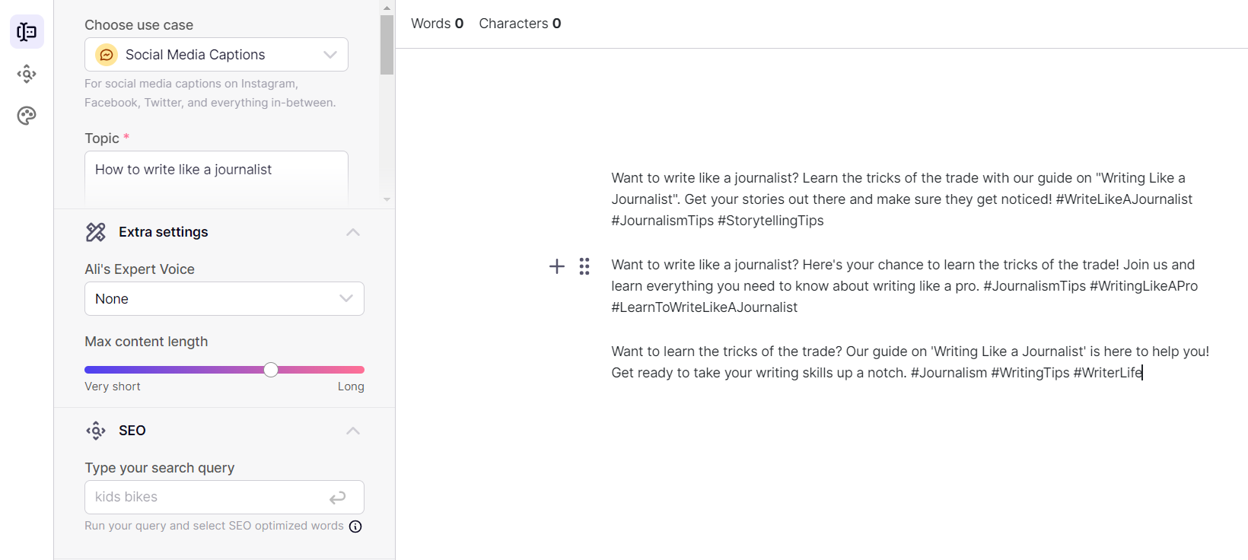
Task: Click the Very short label under slider
Action: (x=113, y=387)
